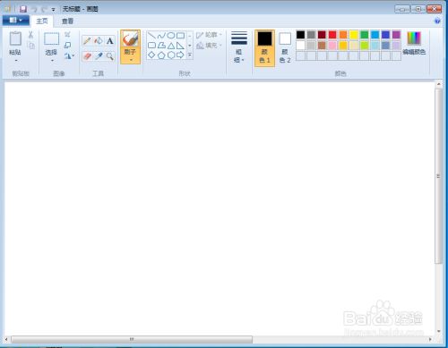Expand the Paste (粘贴) dropdown arrow
Viewport: 448px width, 348px height.
pyautogui.click(x=15, y=61)
